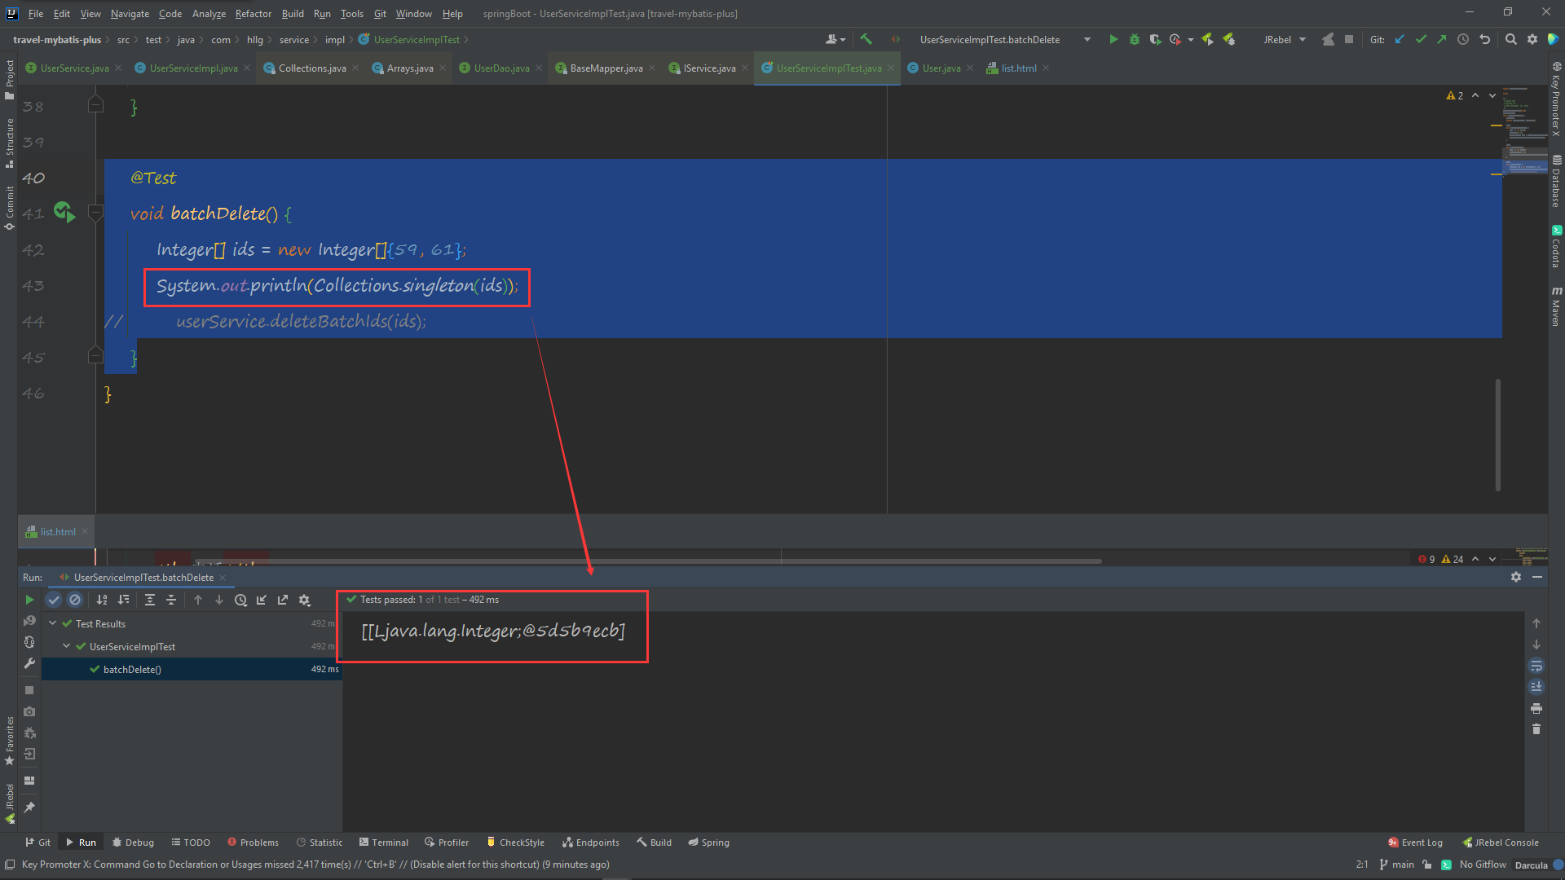Select batchDelete() test result item
The height and width of the screenshot is (880, 1565).
click(132, 669)
